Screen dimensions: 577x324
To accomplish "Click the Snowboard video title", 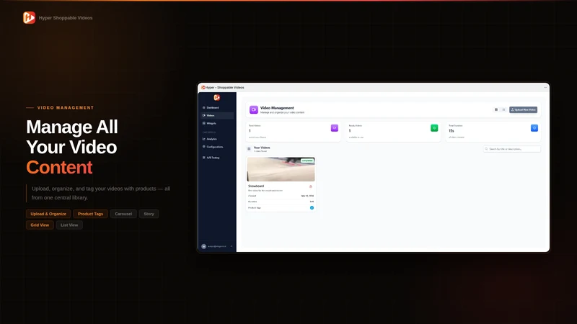I will tap(256, 186).
